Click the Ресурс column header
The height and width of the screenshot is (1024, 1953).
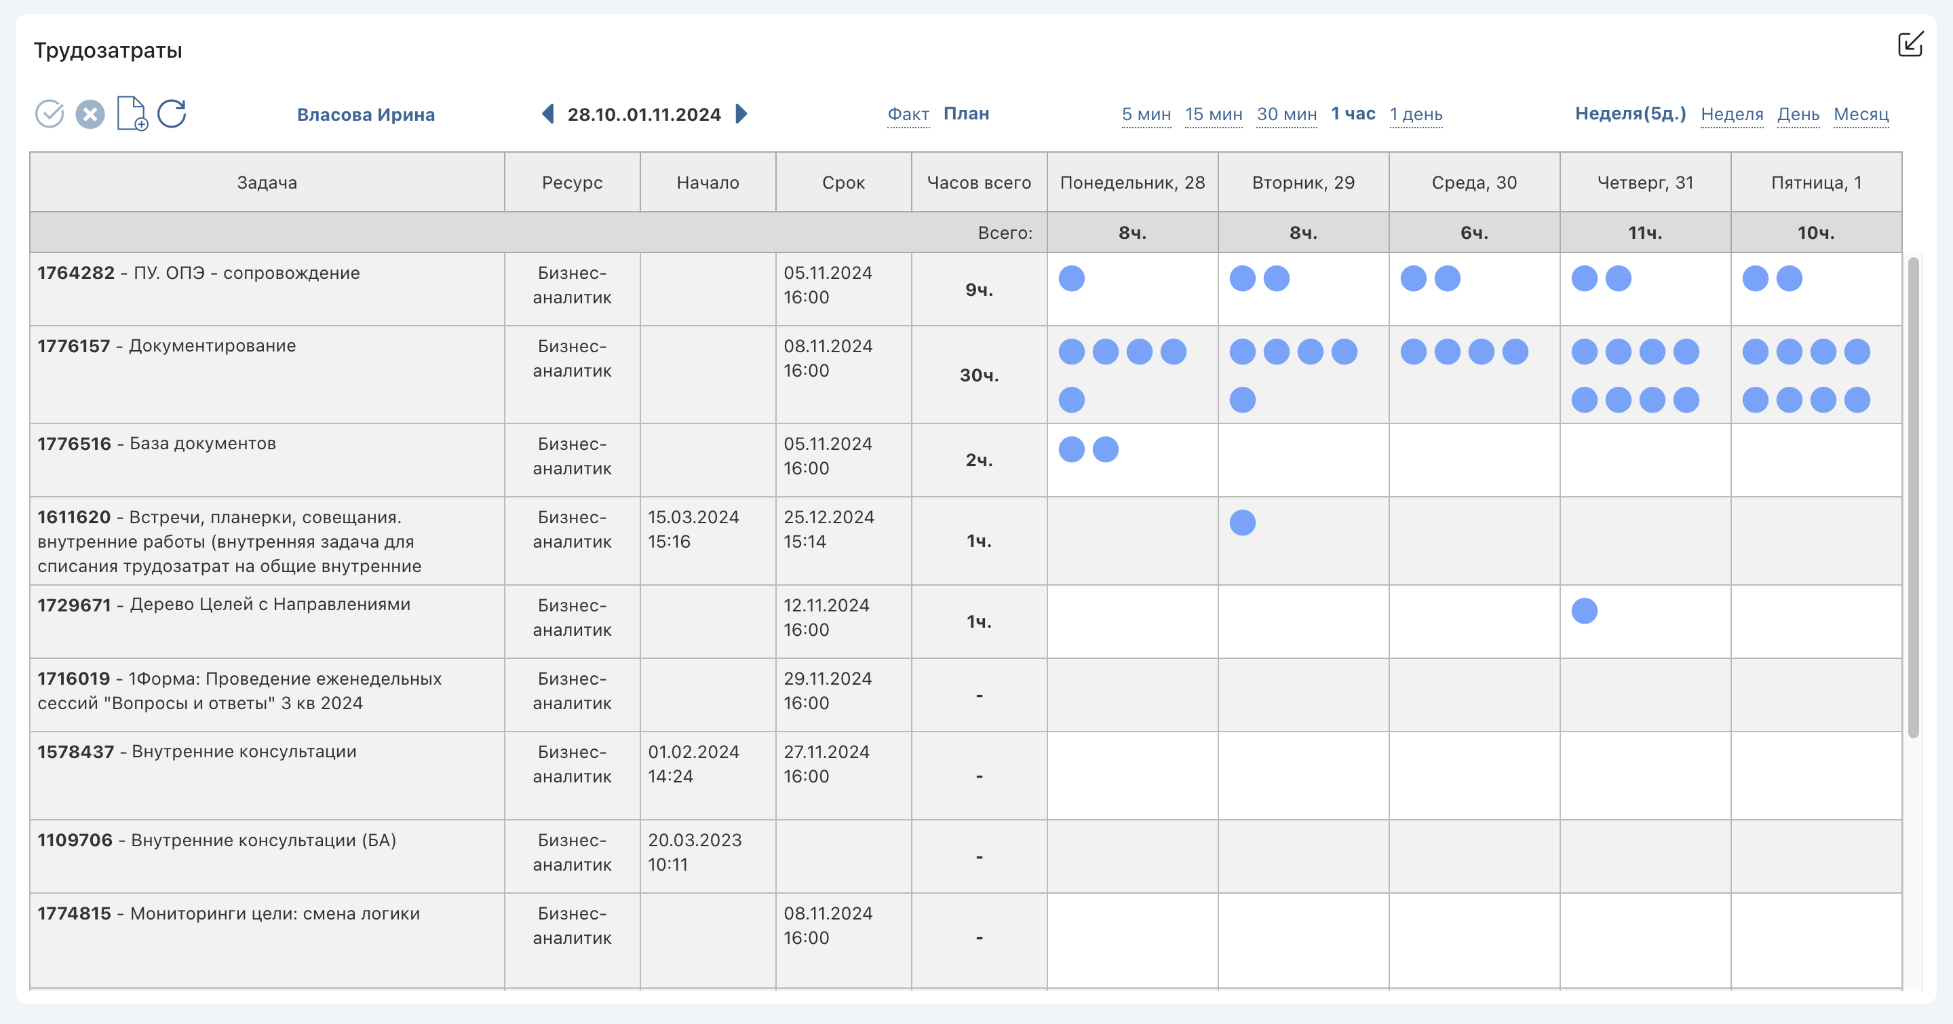(572, 182)
